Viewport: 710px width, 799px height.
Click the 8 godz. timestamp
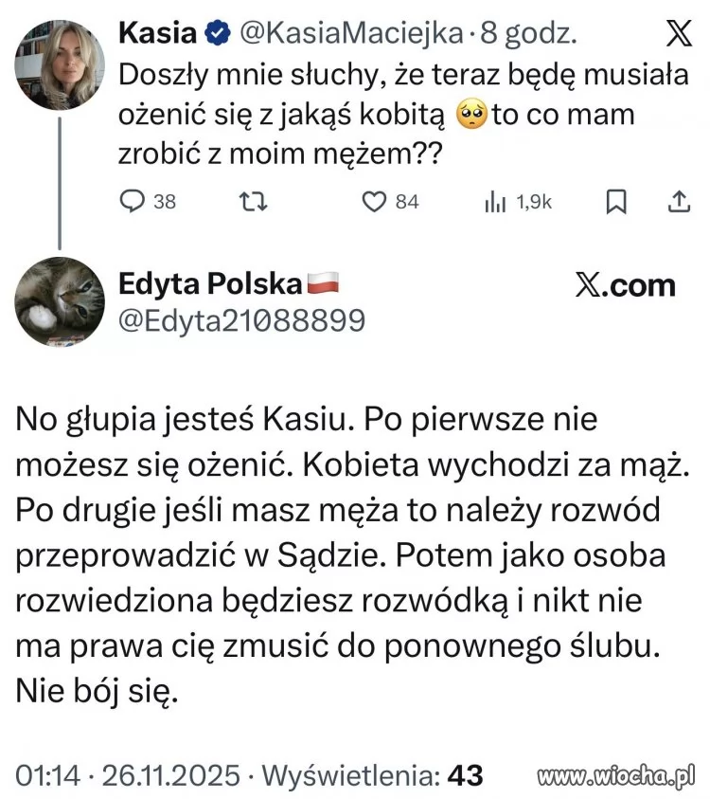[527, 34]
